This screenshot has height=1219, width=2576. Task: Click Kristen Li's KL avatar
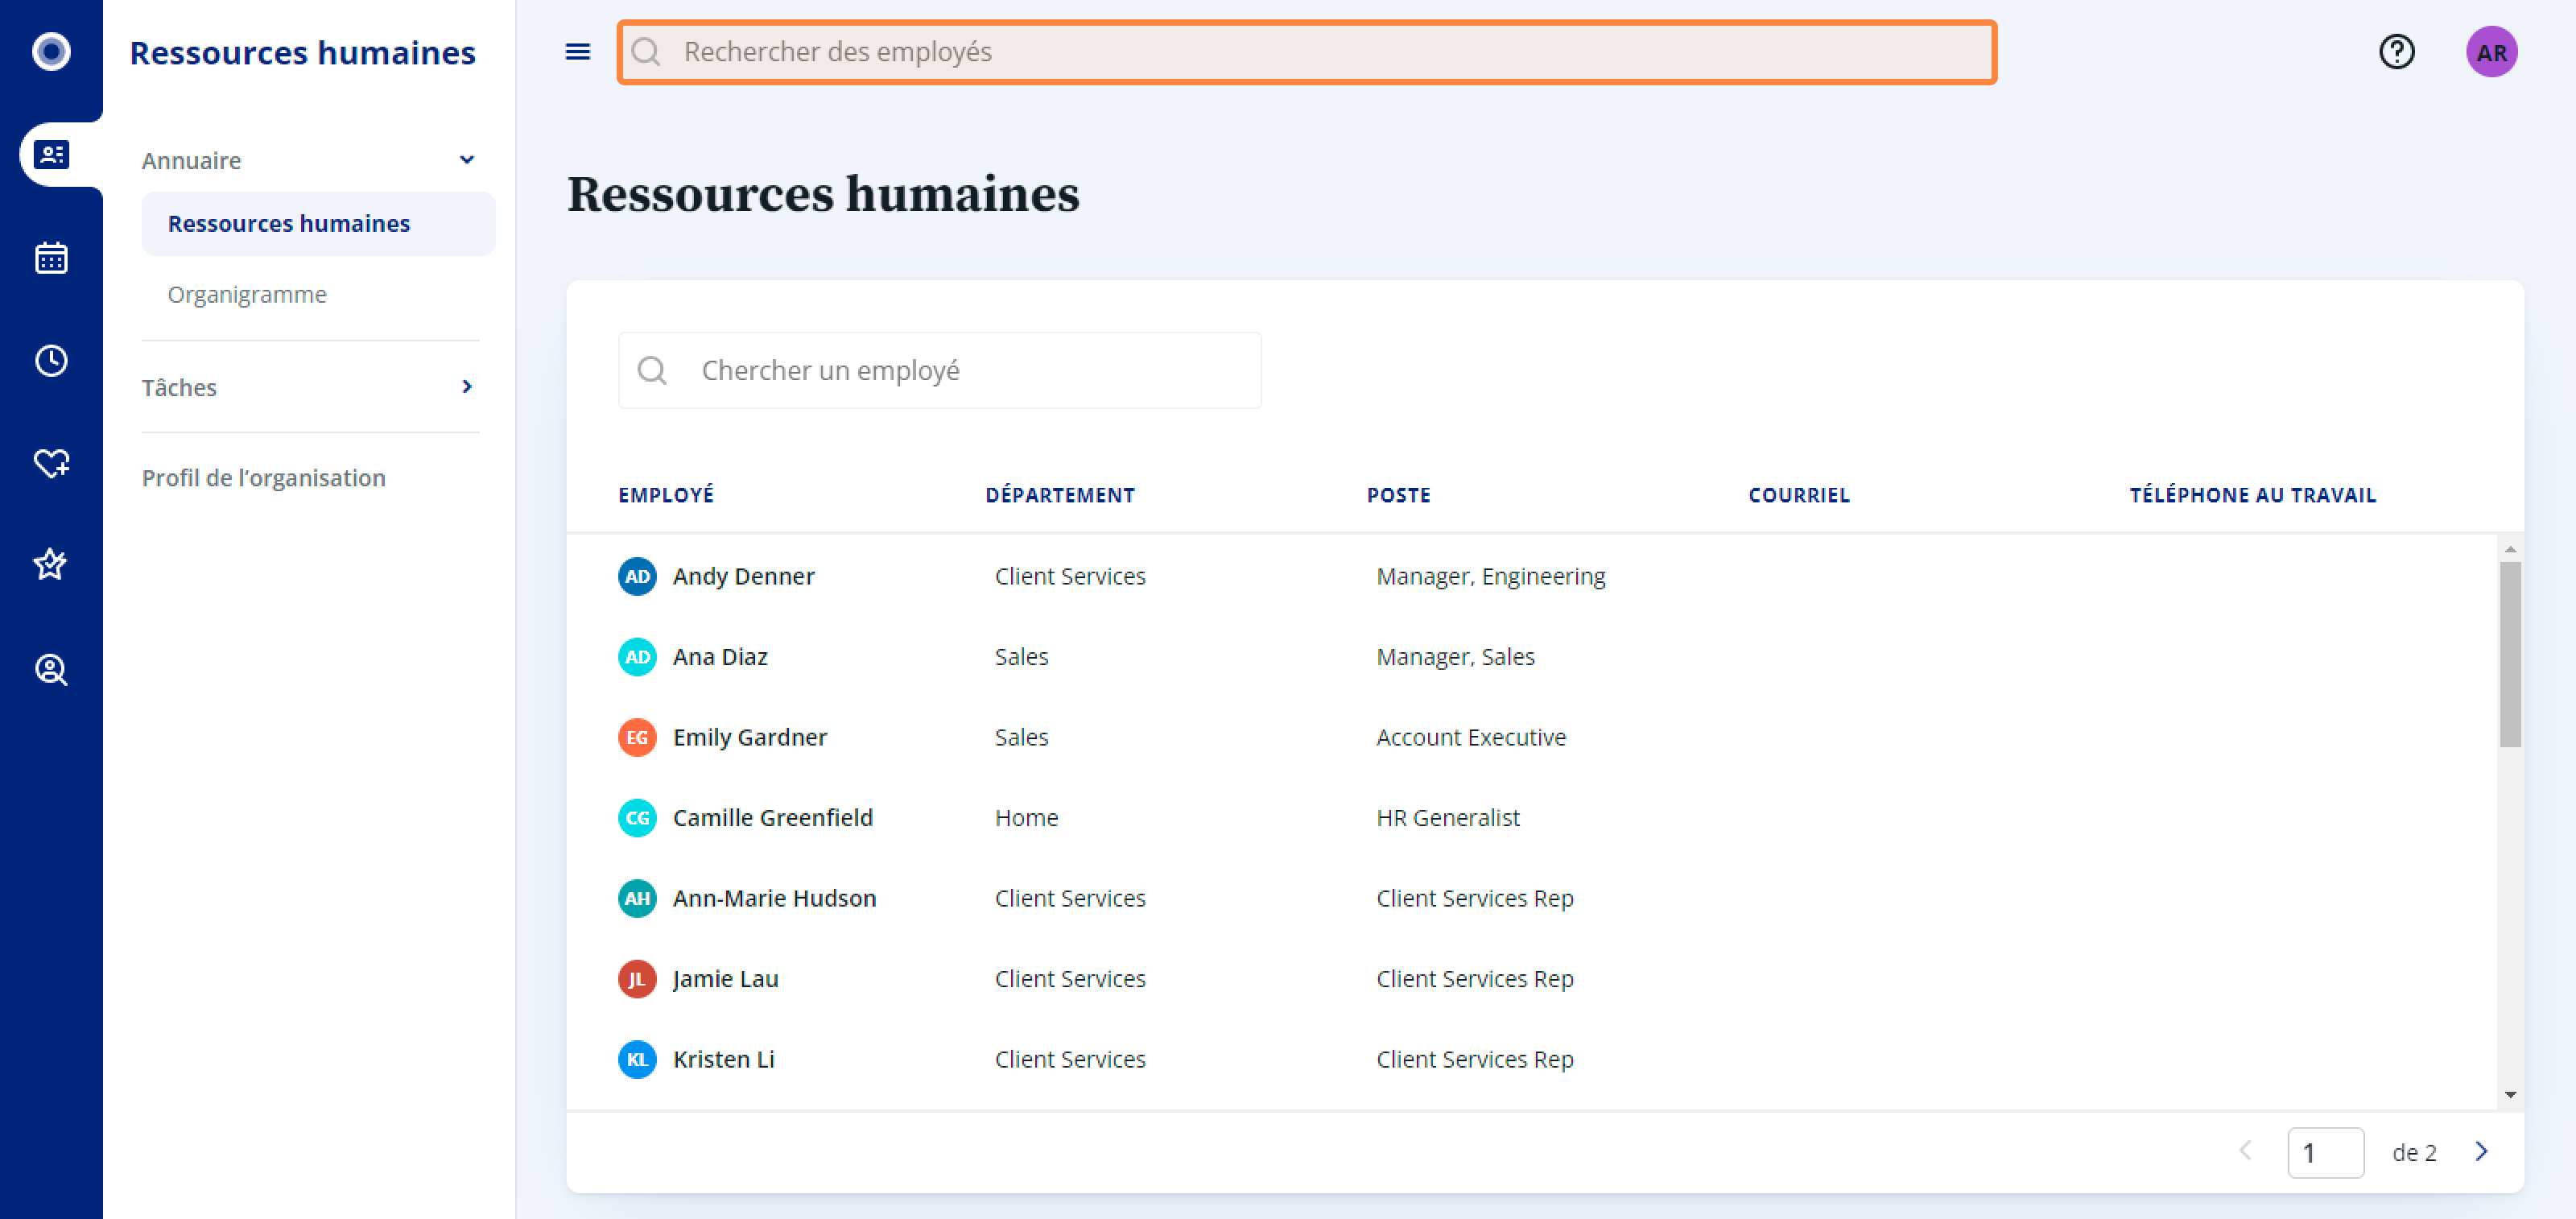click(x=637, y=1060)
